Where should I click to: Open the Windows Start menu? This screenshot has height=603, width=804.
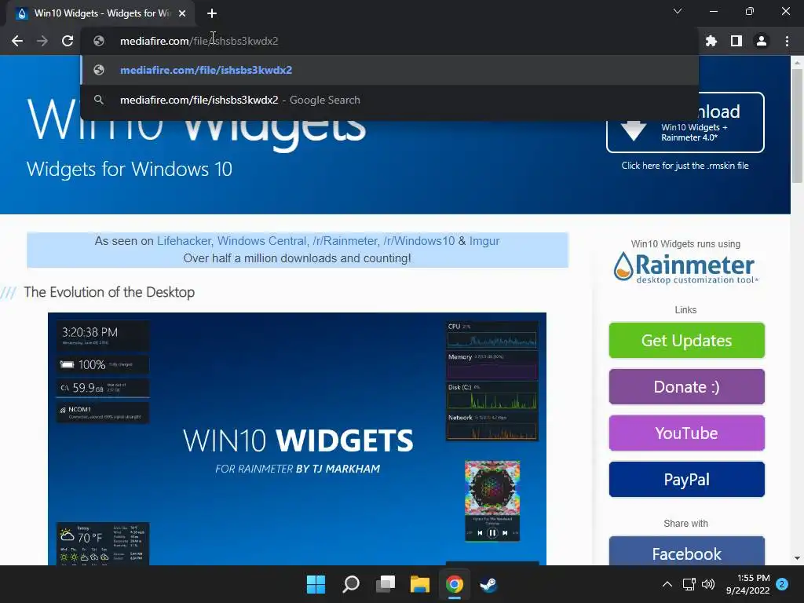[x=316, y=584]
